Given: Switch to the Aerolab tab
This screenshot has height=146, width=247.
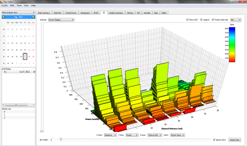Looking at the screenshot, I should pos(147,13).
